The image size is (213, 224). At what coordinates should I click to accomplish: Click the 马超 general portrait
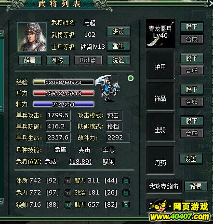(32, 37)
